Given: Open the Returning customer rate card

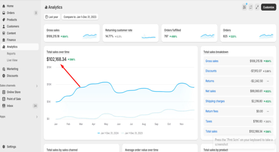Looking at the screenshot, I should [x=131, y=33].
